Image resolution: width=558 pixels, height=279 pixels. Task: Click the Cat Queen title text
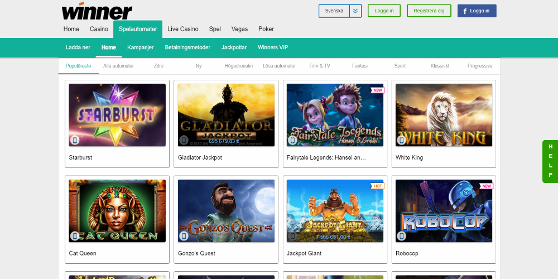pyautogui.click(x=83, y=253)
